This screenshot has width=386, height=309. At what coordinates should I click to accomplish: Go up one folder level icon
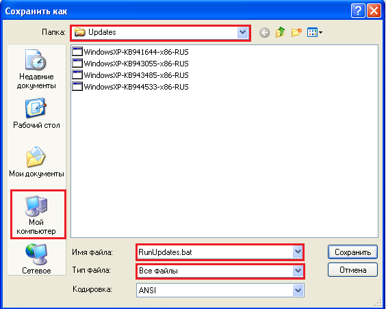pos(280,32)
